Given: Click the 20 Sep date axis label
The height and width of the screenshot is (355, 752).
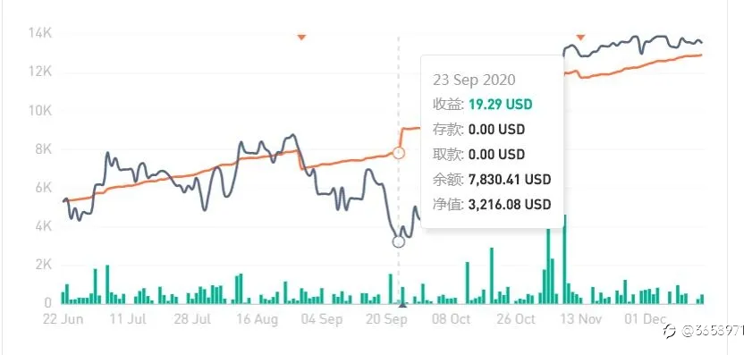Looking at the screenshot, I should pyautogui.click(x=386, y=319).
